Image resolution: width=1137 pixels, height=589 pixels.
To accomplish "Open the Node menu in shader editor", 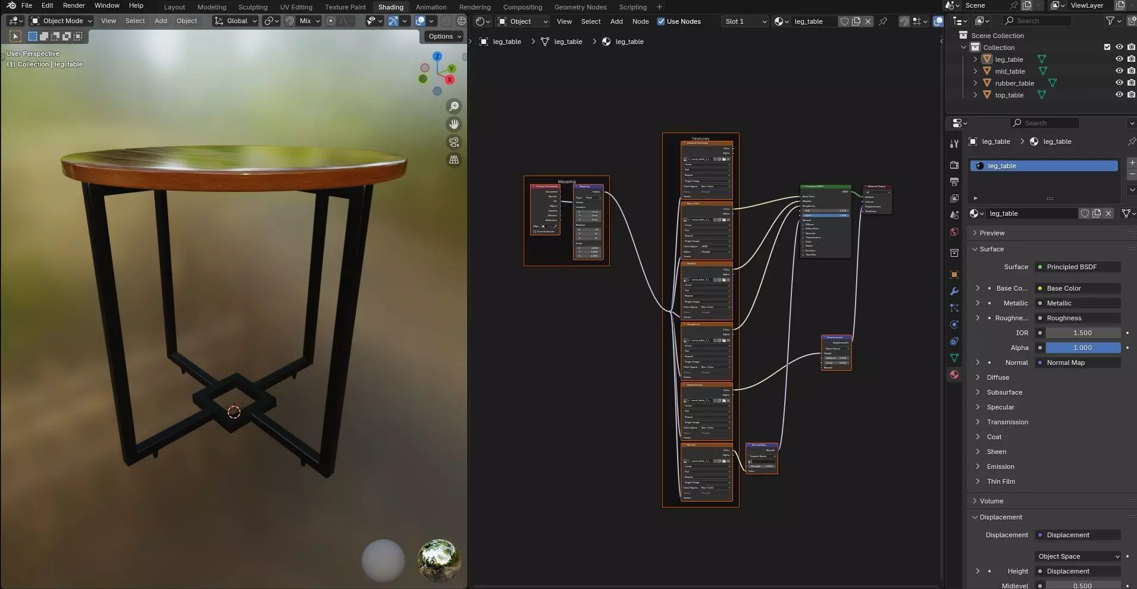I will (x=640, y=21).
